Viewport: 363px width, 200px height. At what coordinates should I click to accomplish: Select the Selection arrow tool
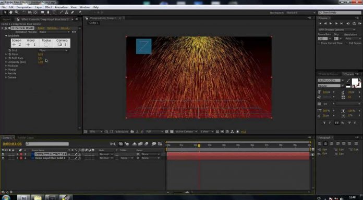[x=5, y=12]
